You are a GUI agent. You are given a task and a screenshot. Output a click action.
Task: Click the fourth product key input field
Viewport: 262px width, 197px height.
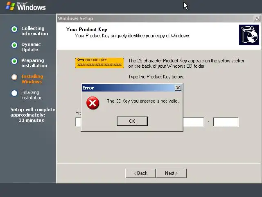[x=194, y=122]
